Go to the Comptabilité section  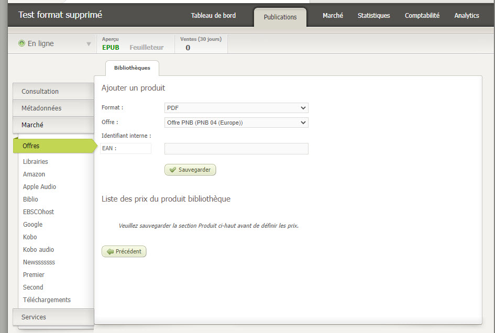pyautogui.click(x=422, y=16)
